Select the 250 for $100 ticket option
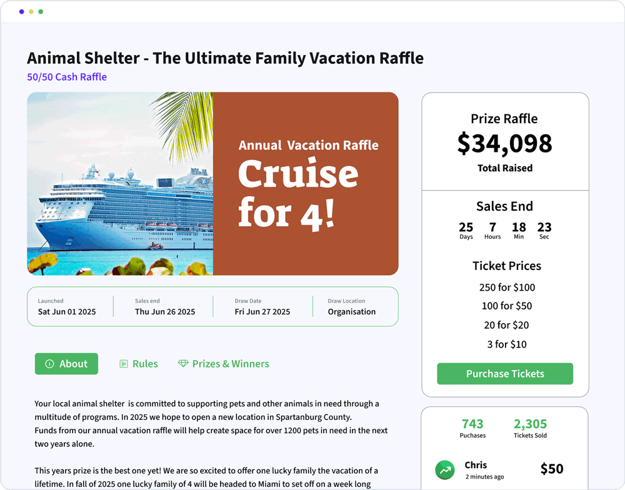The width and height of the screenshot is (625, 490). [x=506, y=287]
